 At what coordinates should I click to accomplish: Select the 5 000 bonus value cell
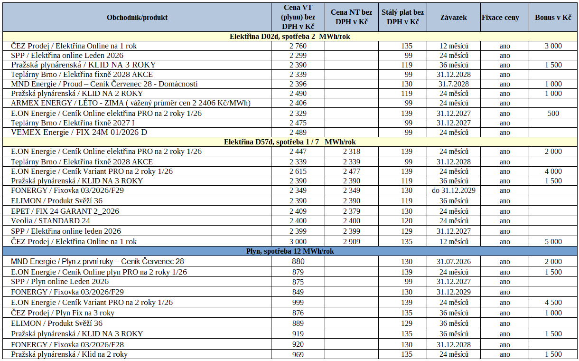pos(553,242)
